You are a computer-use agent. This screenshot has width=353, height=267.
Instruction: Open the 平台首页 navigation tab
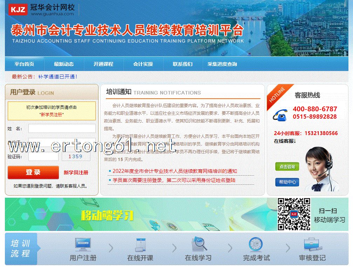(x=24, y=64)
